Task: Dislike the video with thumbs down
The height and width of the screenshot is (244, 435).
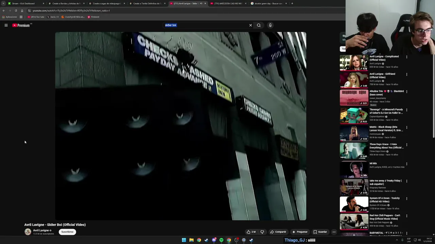Action: pos(262,232)
